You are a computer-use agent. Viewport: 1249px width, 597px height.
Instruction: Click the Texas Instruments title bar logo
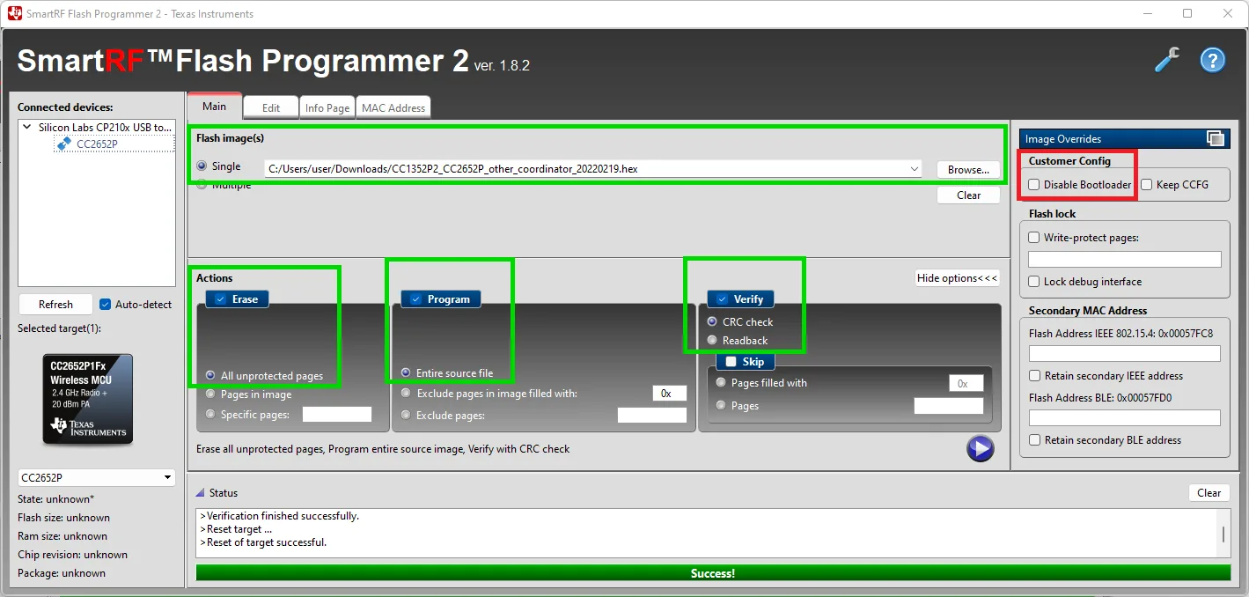click(15, 13)
